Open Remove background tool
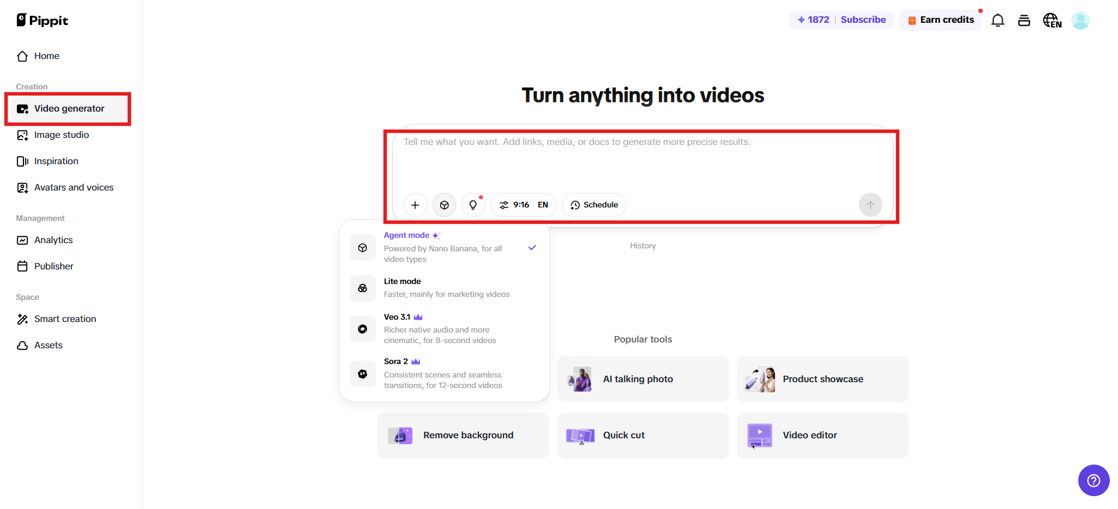This screenshot has height=509, width=1118. 463,435
